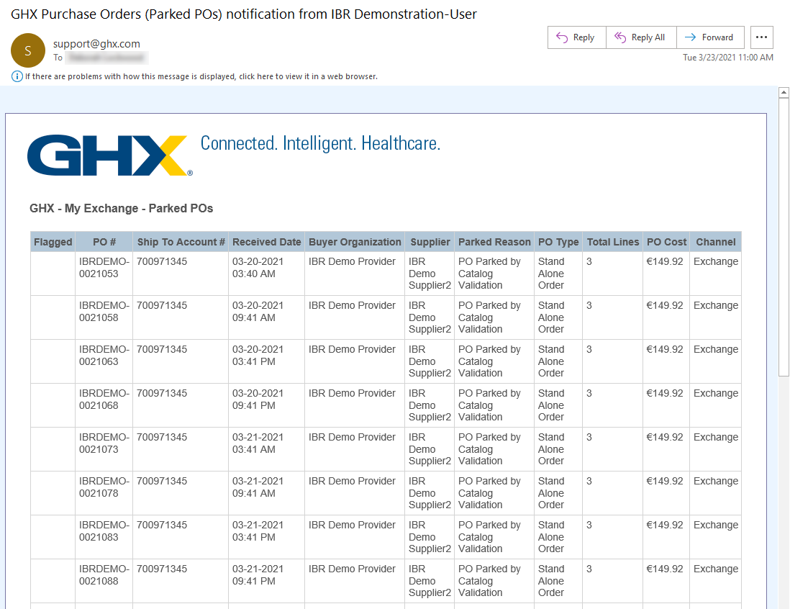Click IBR Demo Provider in row IBRDEMO-0021058
Image resolution: width=790 pixels, height=609 pixels.
tap(352, 305)
